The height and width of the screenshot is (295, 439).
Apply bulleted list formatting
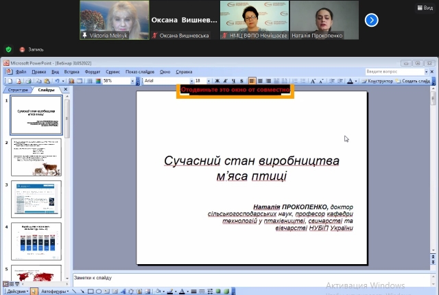click(x=303, y=81)
